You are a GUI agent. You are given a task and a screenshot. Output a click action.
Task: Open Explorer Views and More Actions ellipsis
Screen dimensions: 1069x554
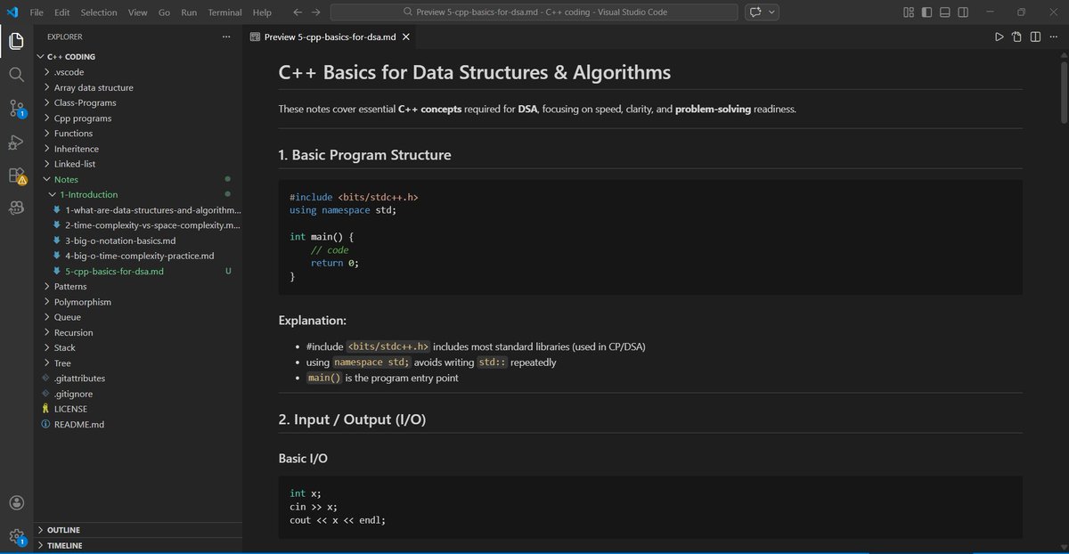click(x=226, y=37)
